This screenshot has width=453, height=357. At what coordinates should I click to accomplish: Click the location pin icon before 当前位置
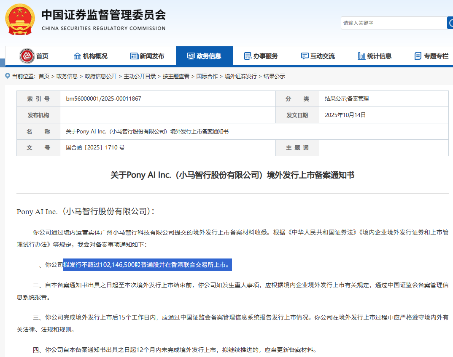pyautogui.click(x=8, y=76)
